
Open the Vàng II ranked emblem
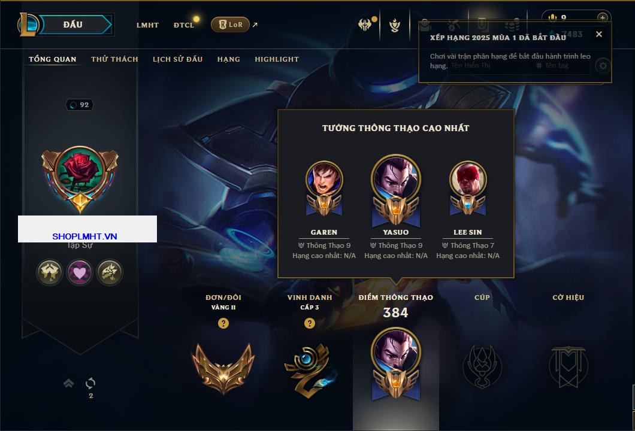[x=223, y=368]
